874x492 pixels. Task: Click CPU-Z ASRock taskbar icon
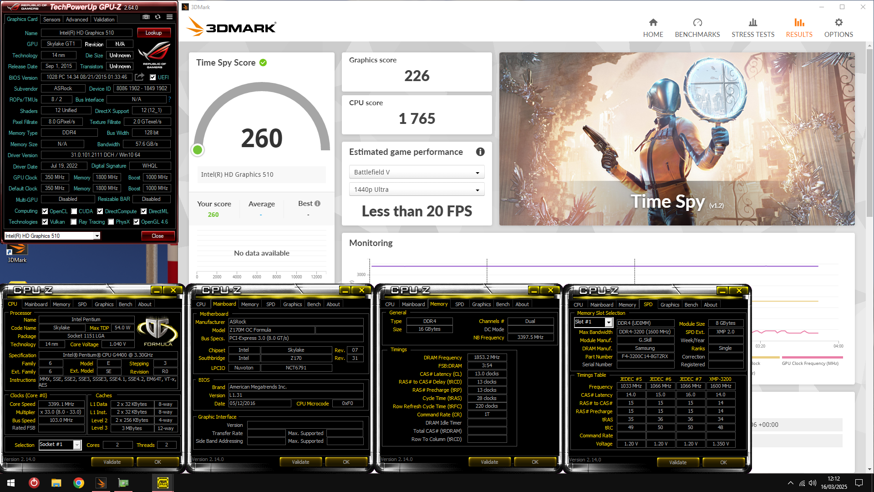pos(163,483)
